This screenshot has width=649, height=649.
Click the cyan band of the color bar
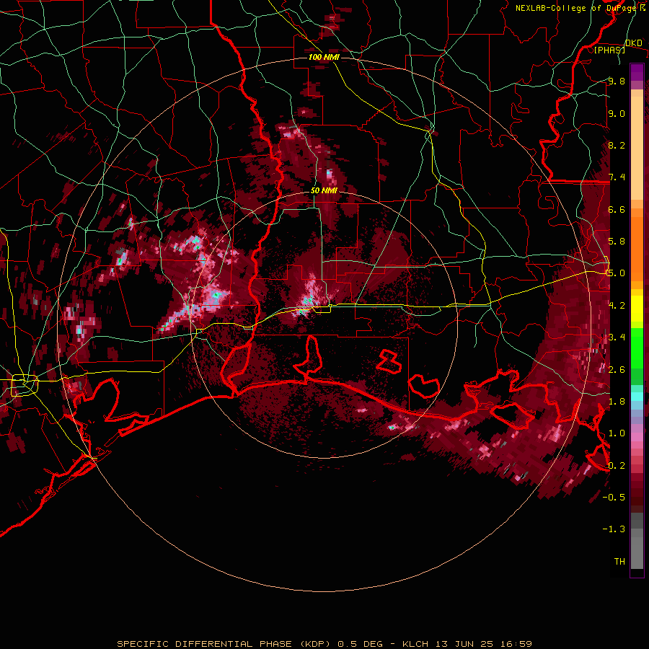point(637,397)
